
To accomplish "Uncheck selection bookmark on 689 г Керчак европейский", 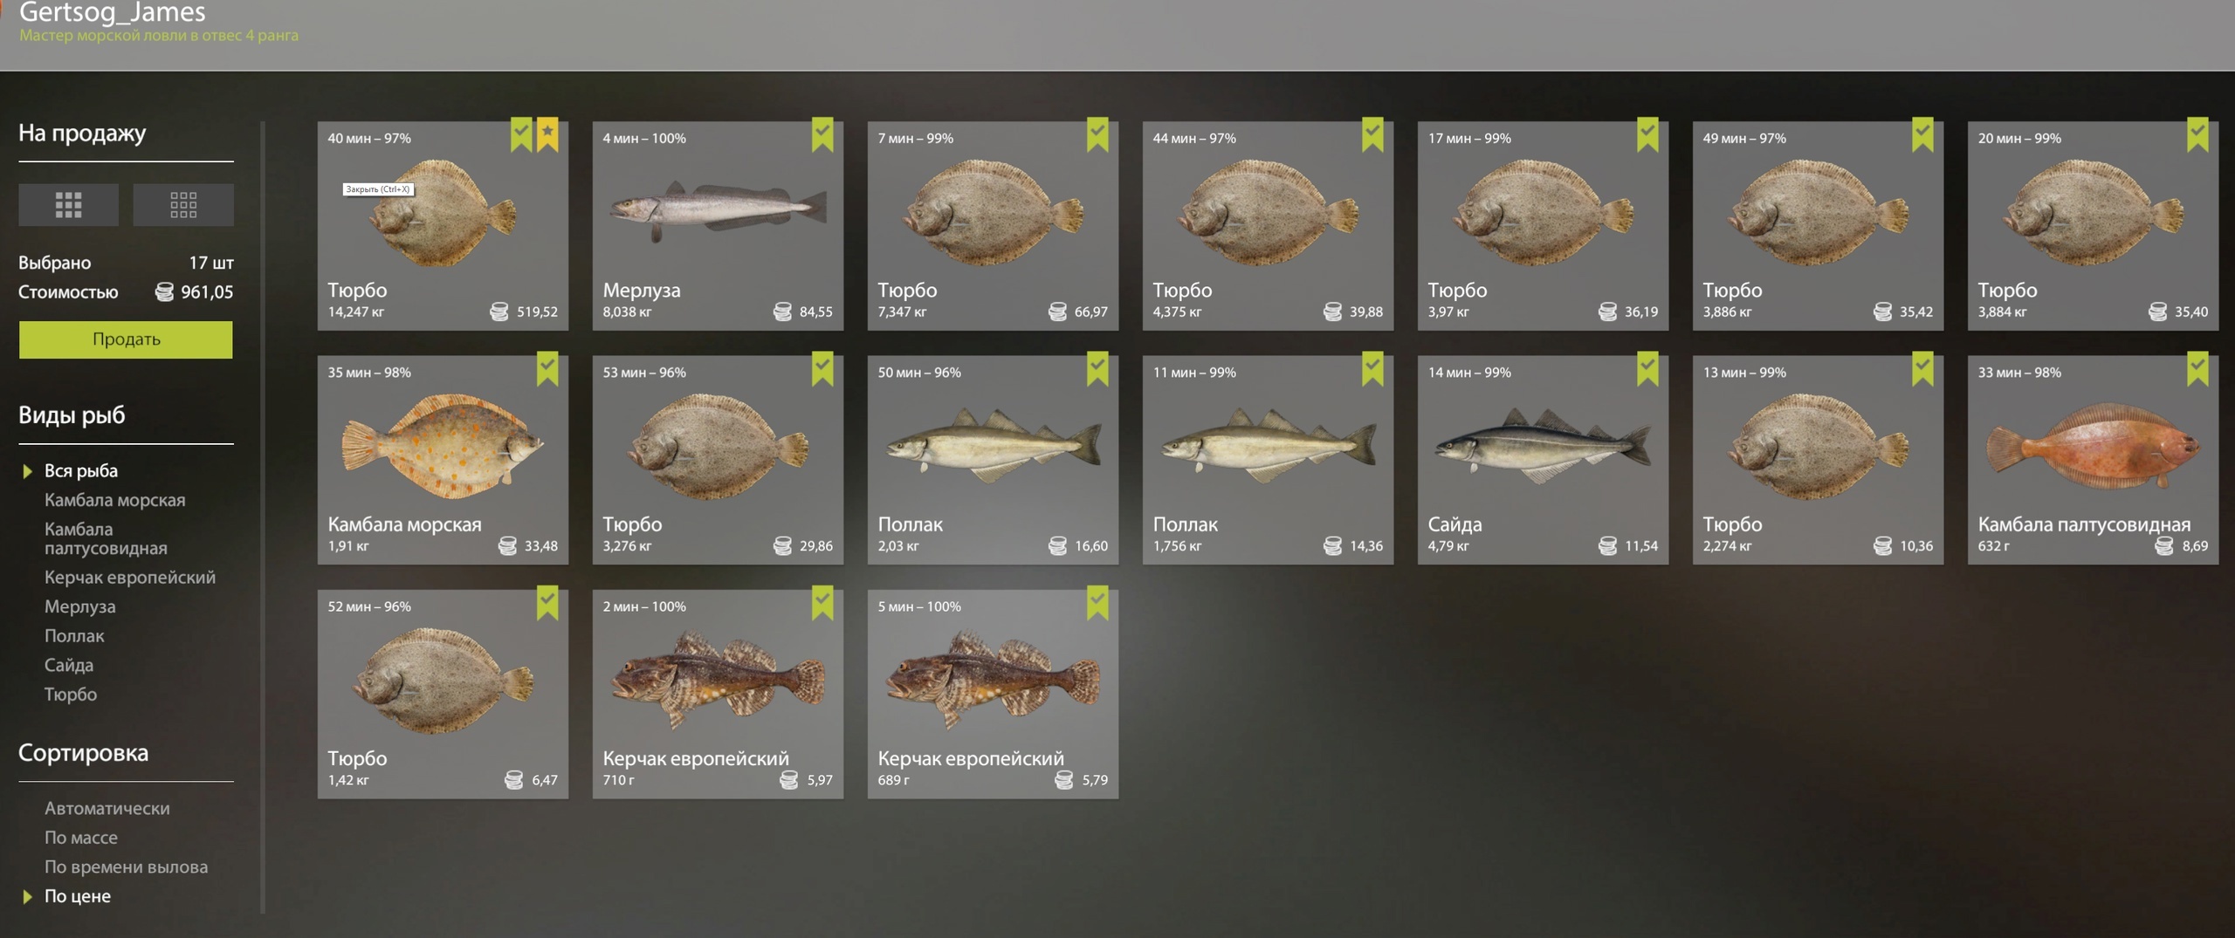I will tap(1097, 602).
